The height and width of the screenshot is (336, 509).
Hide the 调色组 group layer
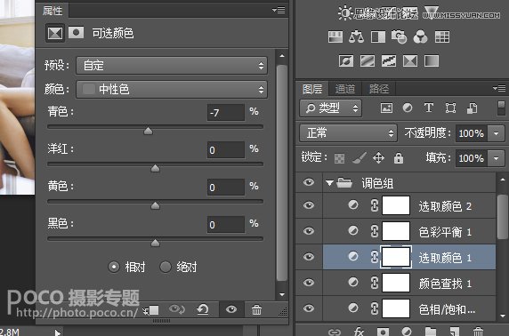coord(309,182)
